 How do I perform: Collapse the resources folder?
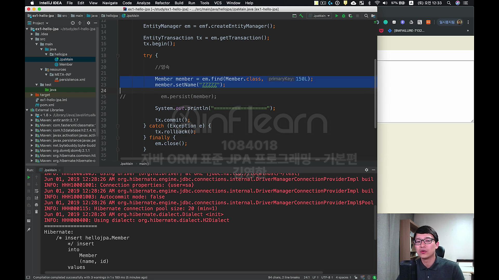(41, 69)
